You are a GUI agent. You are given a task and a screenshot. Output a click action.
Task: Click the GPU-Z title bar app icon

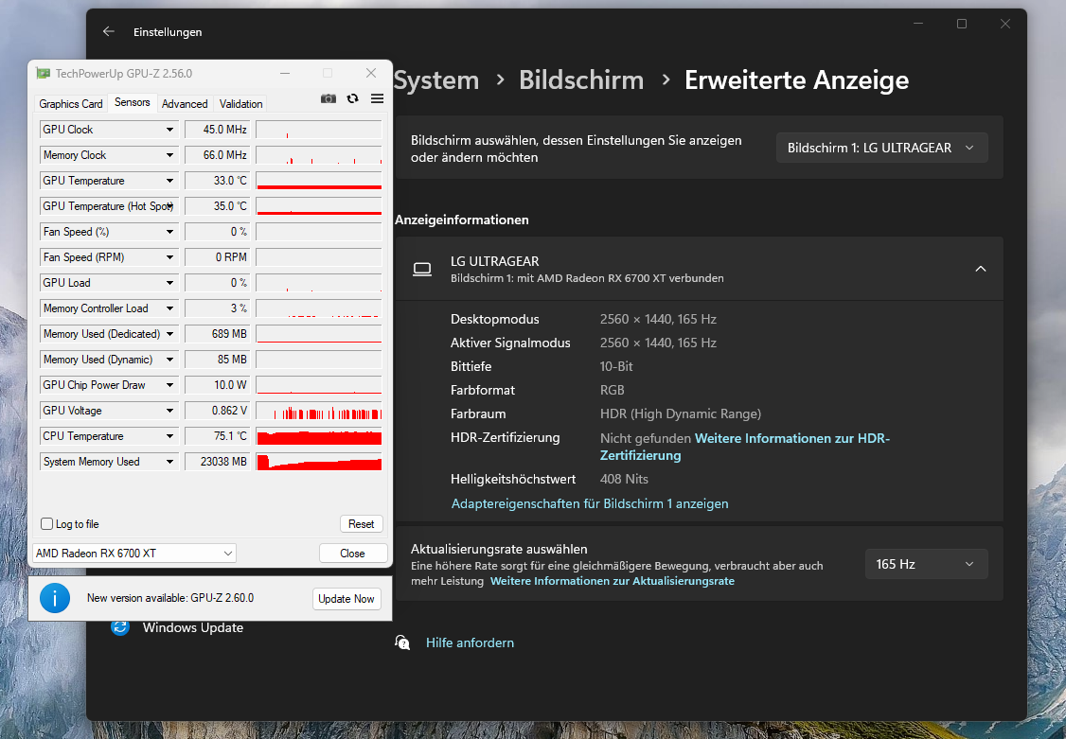44,74
